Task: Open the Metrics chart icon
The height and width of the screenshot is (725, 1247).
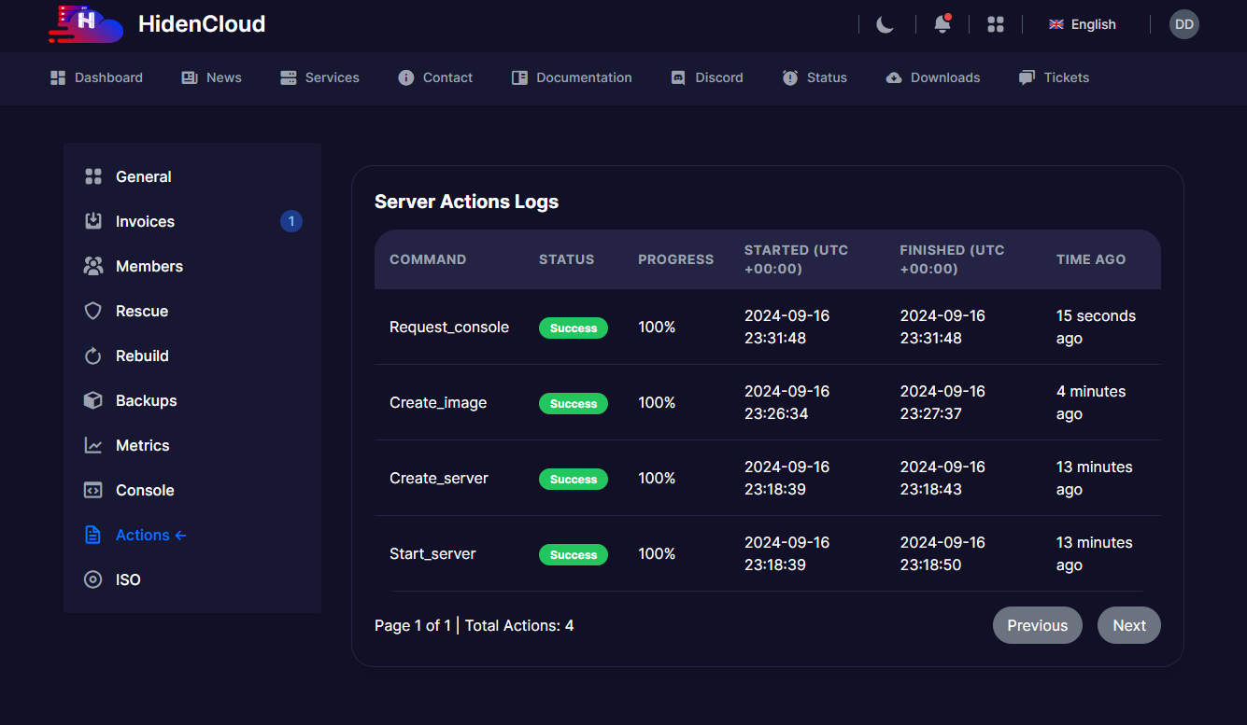Action: [x=92, y=445]
